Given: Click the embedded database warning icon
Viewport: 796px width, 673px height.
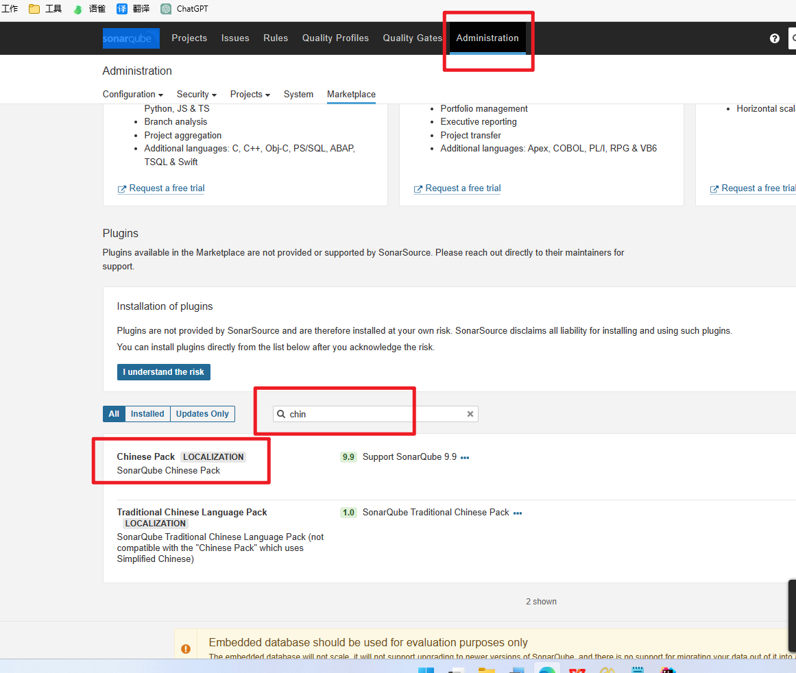Looking at the screenshot, I should tap(186, 648).
